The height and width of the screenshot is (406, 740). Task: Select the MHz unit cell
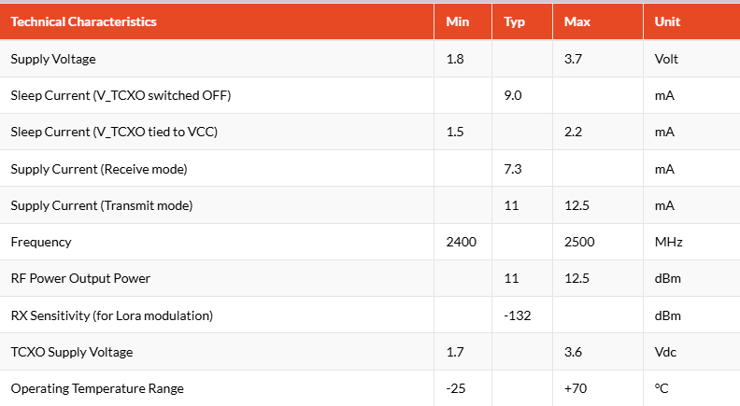coord(668,242)
